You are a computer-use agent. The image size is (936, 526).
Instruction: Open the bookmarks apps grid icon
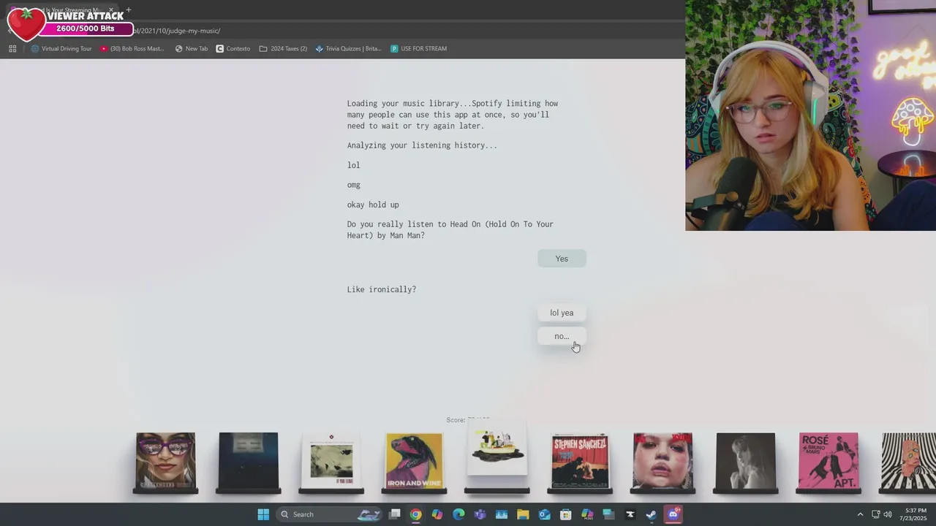click(x=12, y=49)
